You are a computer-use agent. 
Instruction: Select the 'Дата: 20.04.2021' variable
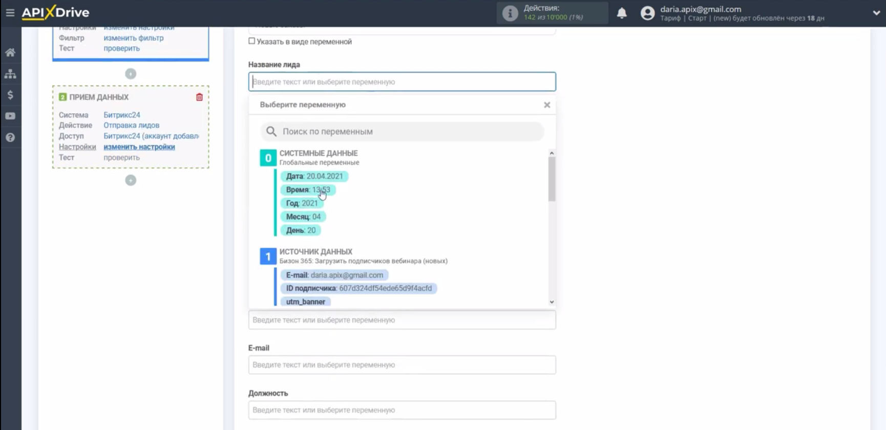[314, 176]
